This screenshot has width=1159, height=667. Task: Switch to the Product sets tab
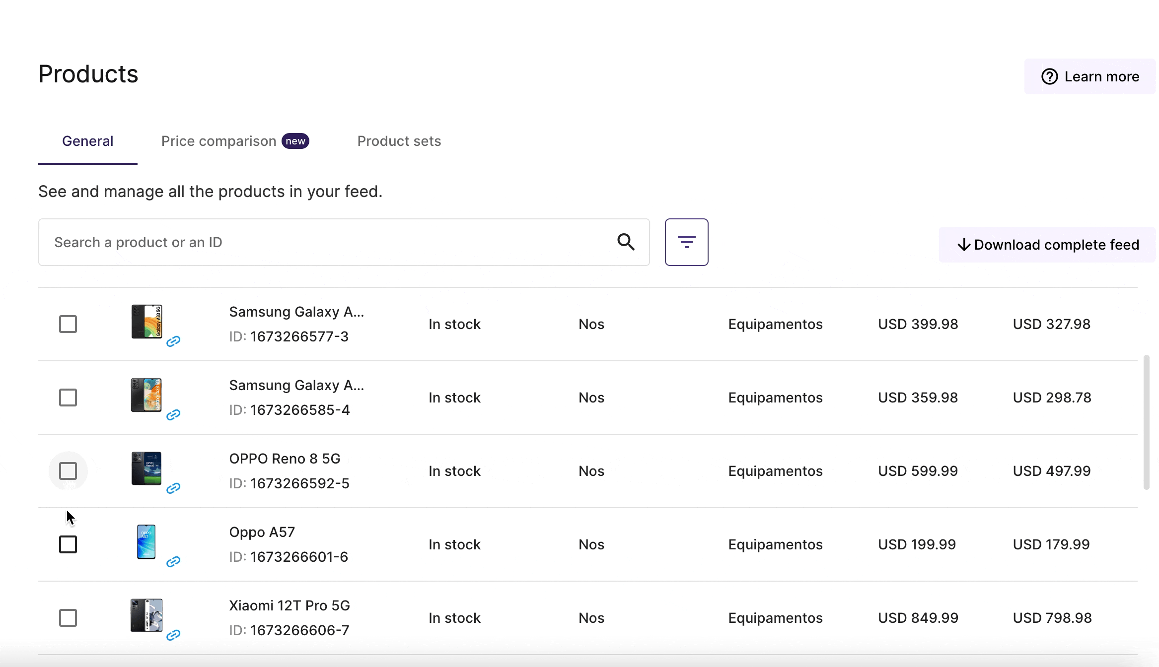tap(399, 141)
